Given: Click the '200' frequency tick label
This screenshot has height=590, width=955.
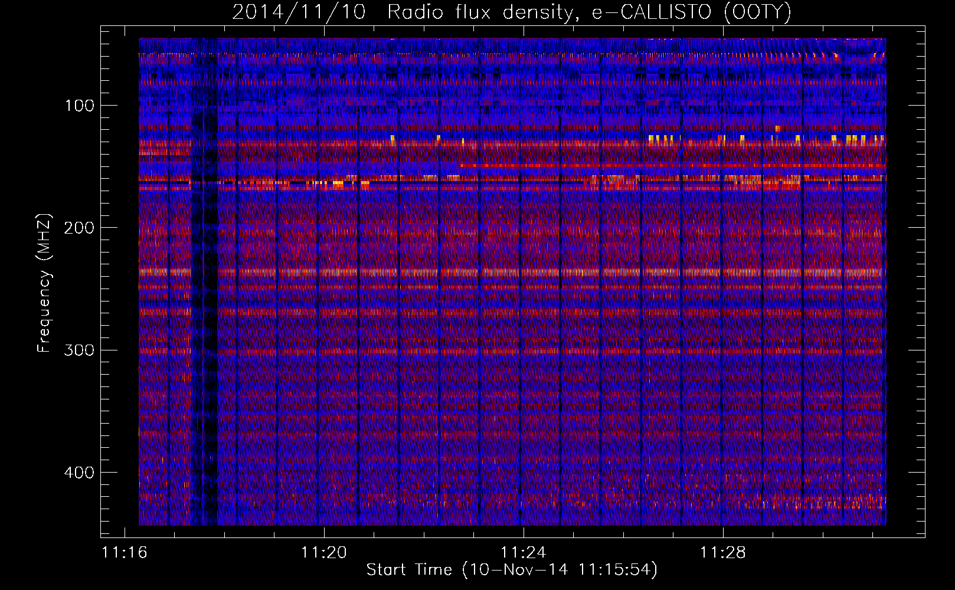Looking at the screenshot, I should pyautogui.click(x=79, y=228).
